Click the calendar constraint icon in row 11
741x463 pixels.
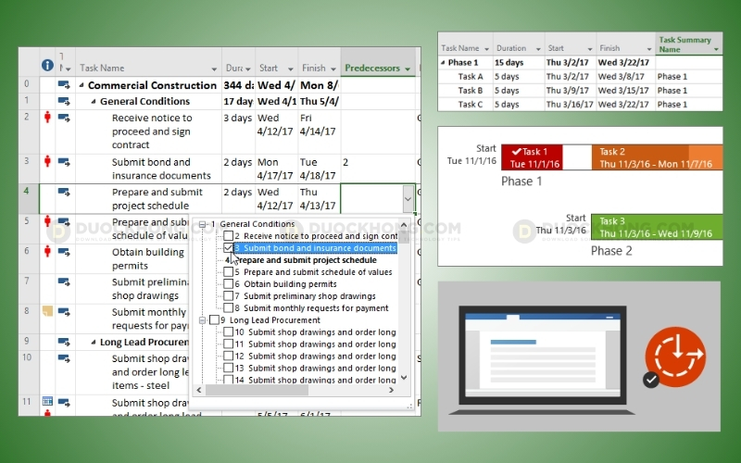[47, 402]
